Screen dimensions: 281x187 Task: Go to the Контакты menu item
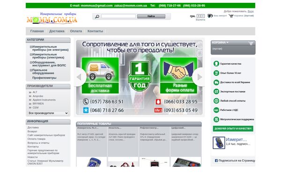point(95,31)
